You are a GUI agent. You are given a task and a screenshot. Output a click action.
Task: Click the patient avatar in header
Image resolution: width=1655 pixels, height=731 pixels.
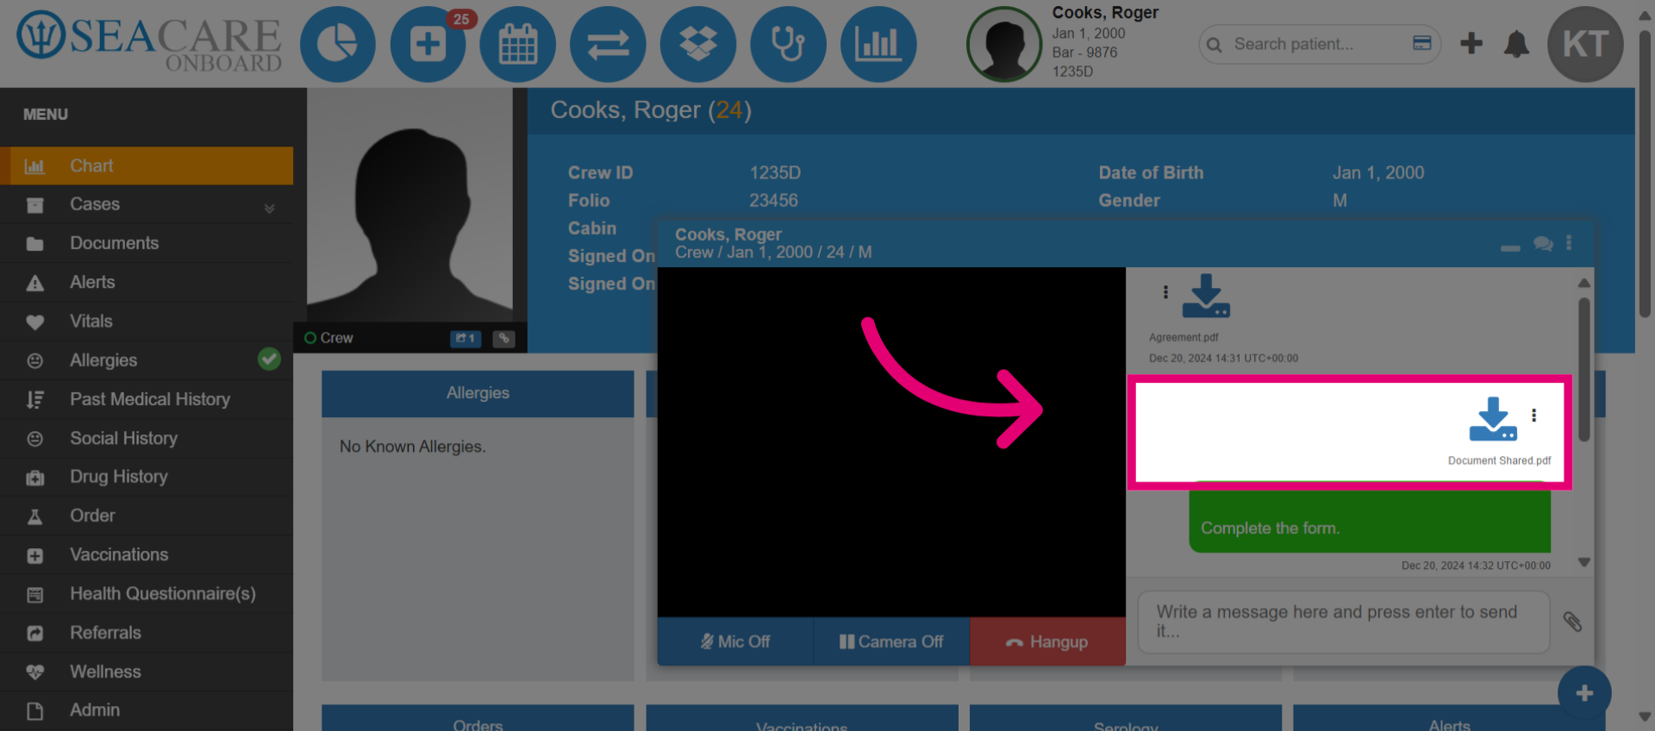1004,44
